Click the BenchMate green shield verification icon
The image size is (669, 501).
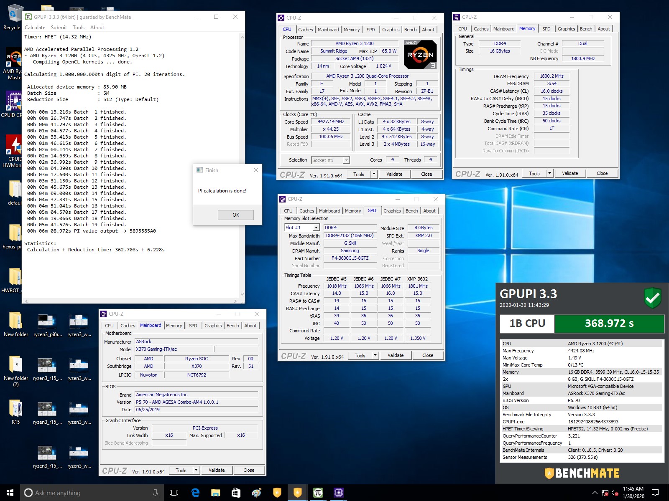(652, 298)
